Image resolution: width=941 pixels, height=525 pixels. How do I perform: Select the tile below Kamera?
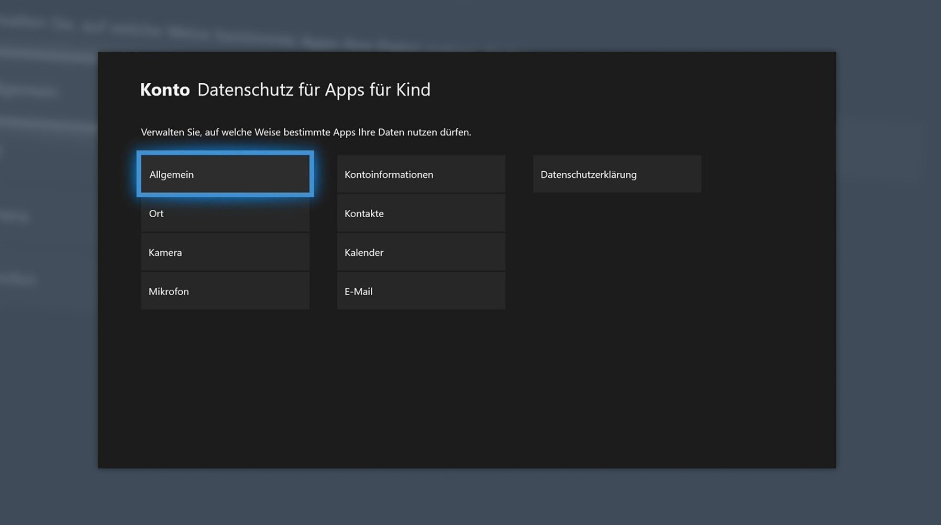225,291
